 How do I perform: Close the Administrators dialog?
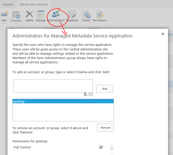click(163, 34)
